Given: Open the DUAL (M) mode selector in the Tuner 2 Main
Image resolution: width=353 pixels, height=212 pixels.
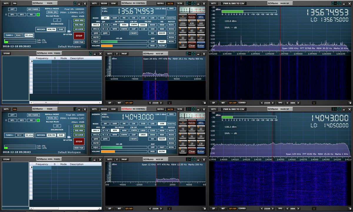Looking at the screenshot, I should click(x=52, y=12).
